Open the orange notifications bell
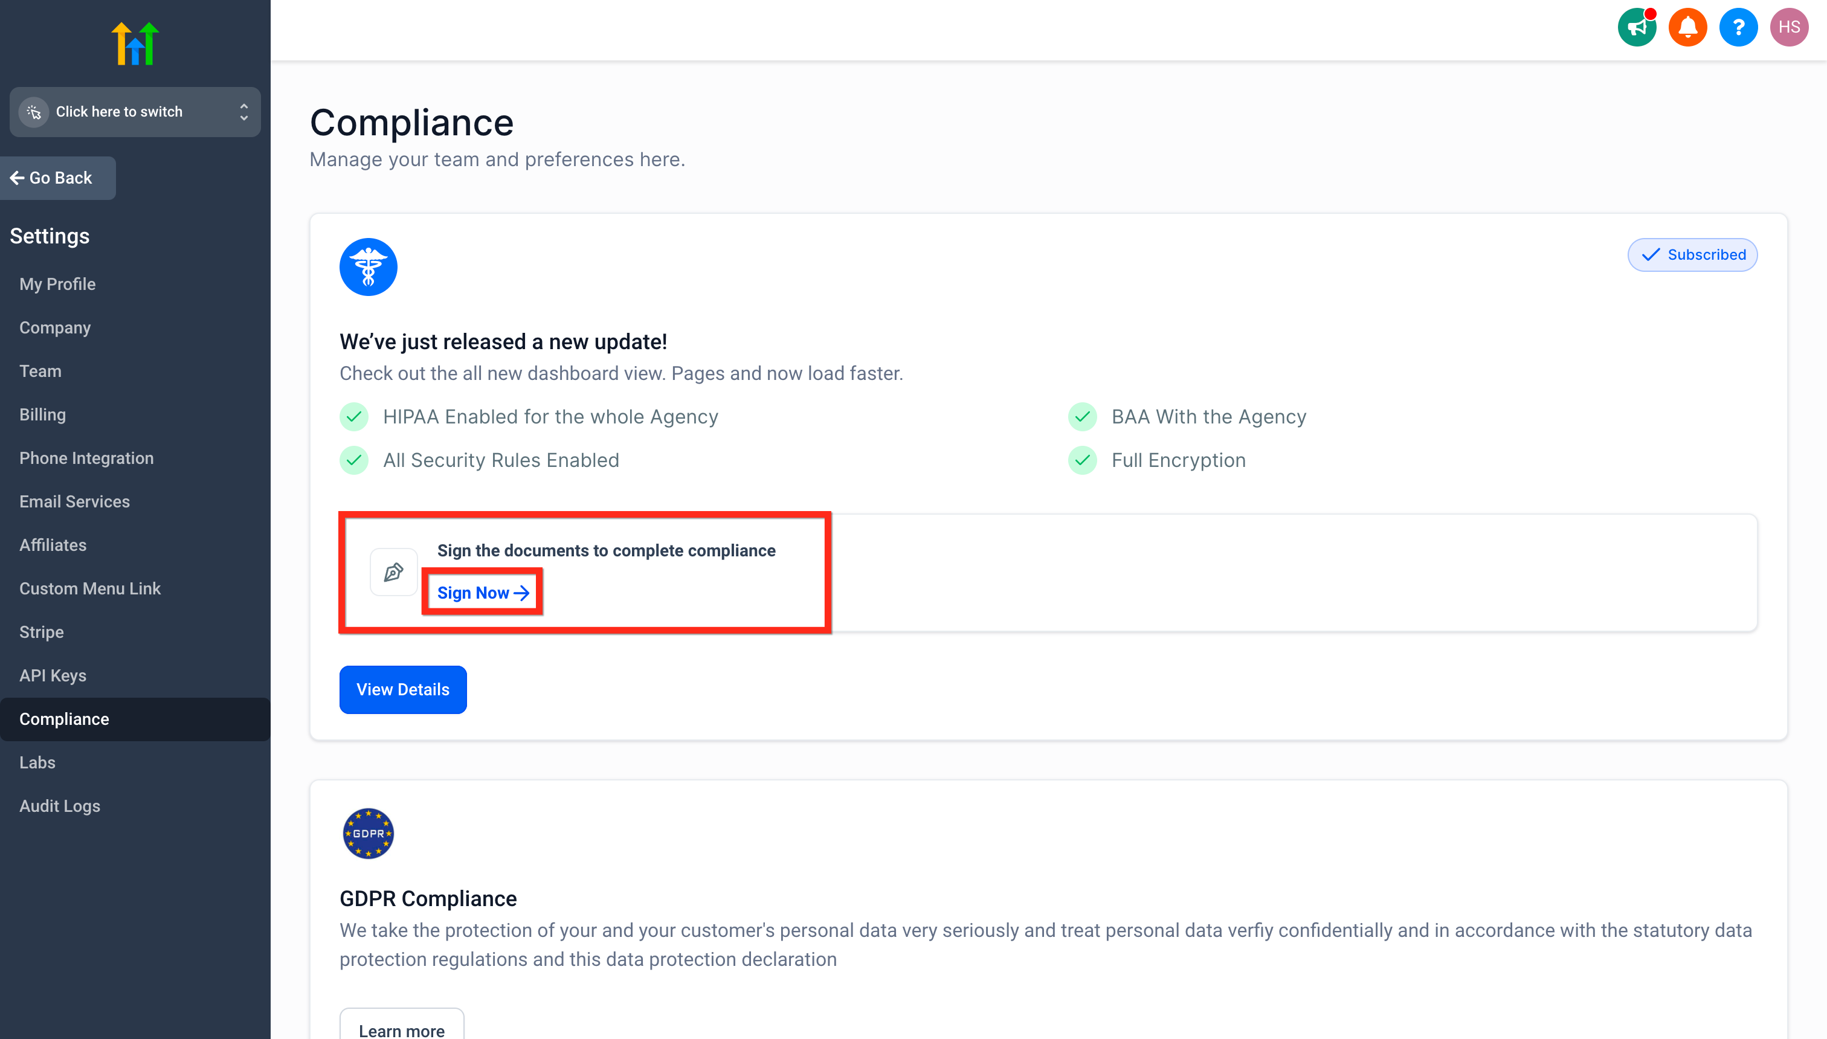The height and width of the screenshot is (1039, 1827). tap(1687, 28)
